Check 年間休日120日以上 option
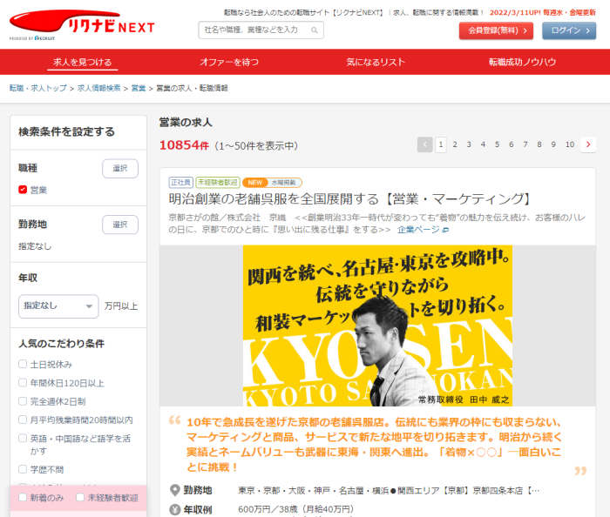The height and width of the screenshot is (517, 610). tap(23, 383)
